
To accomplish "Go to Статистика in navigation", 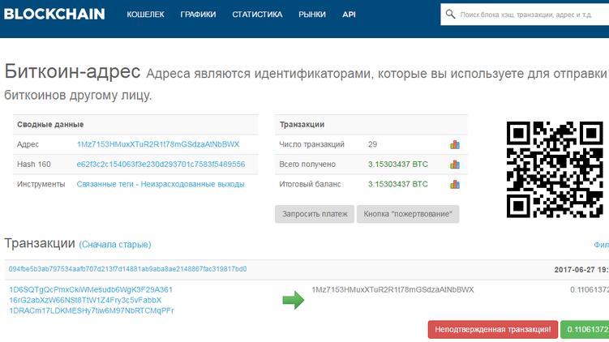I will point(257,15).
